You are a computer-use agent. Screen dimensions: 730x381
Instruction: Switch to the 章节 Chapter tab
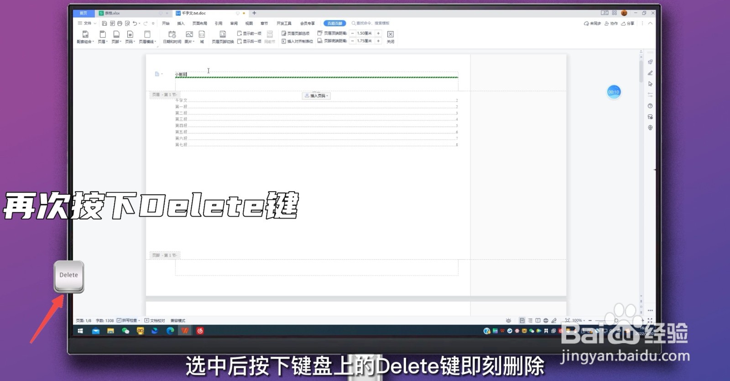[x=264, y=23]
